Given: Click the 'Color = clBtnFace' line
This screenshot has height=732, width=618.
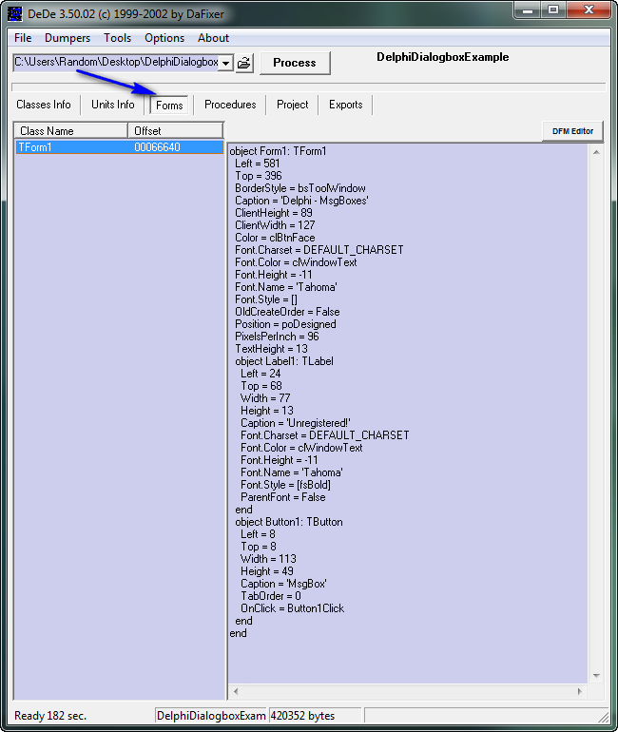Looking at the screenshot, I should [x=275, y=238].
